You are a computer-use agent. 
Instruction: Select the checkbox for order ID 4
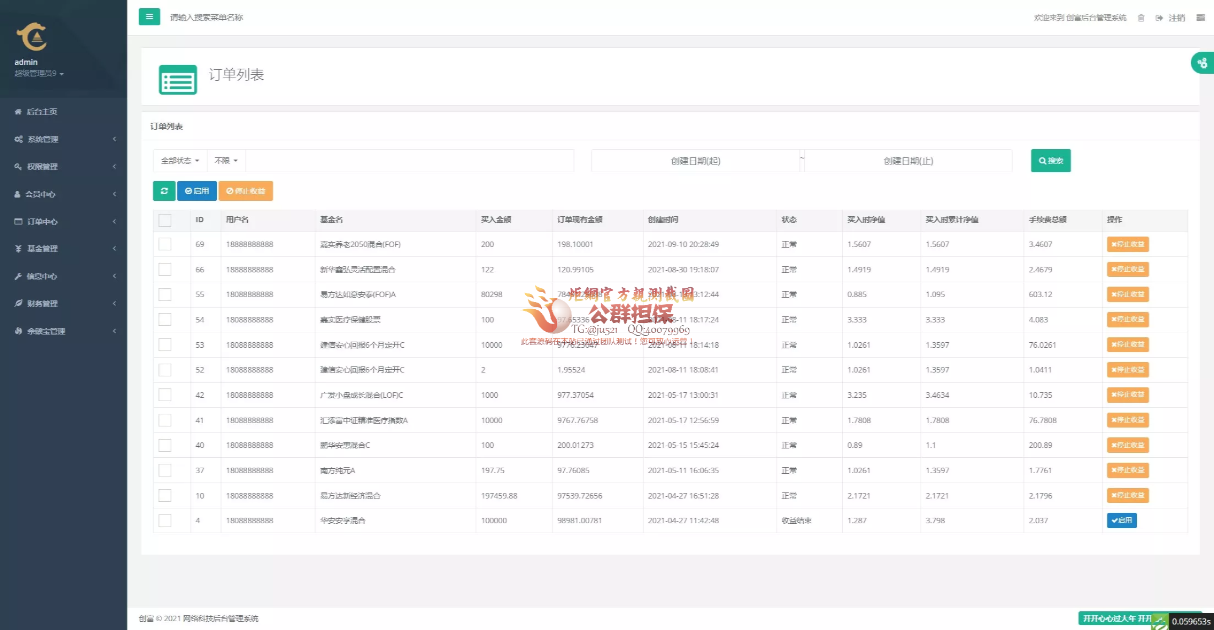click(165, 521)
